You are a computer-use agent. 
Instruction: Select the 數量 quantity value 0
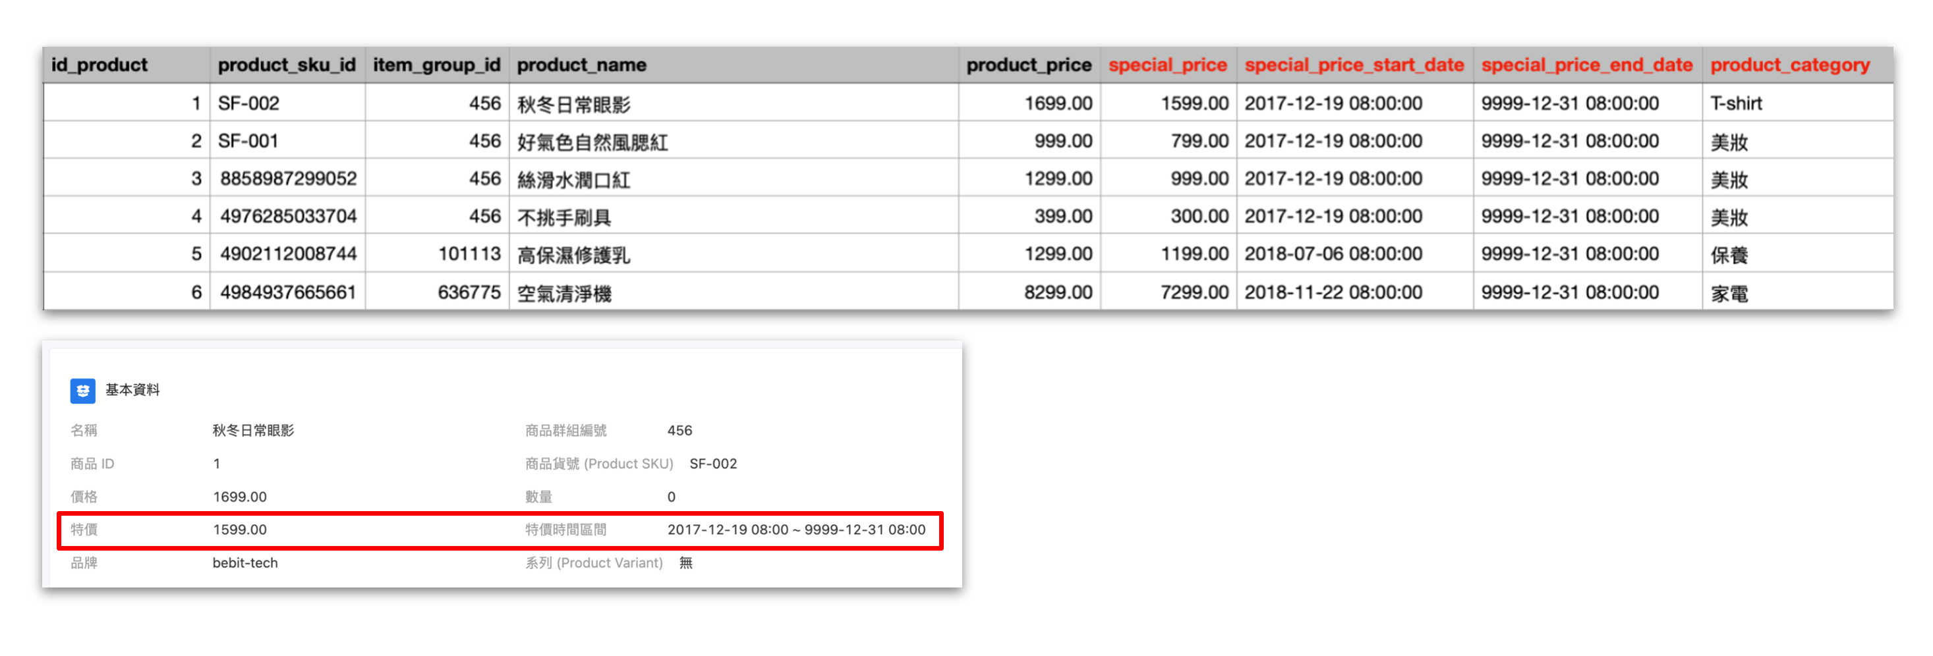click(x=672, y=497)
